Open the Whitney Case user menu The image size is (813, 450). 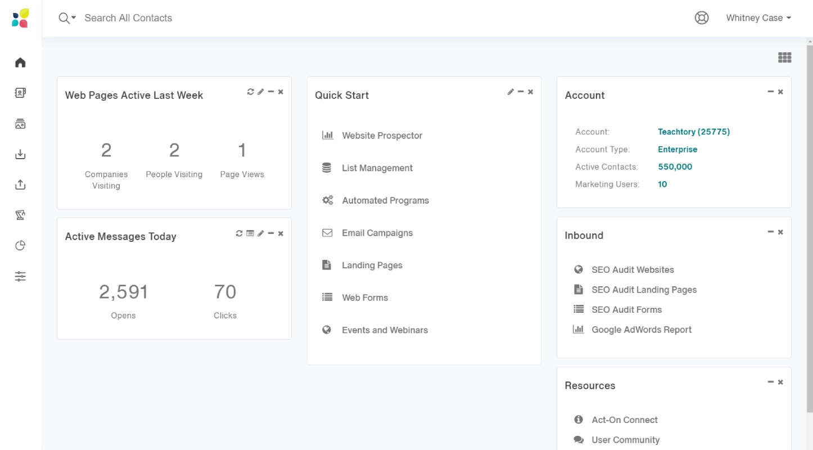758,18
